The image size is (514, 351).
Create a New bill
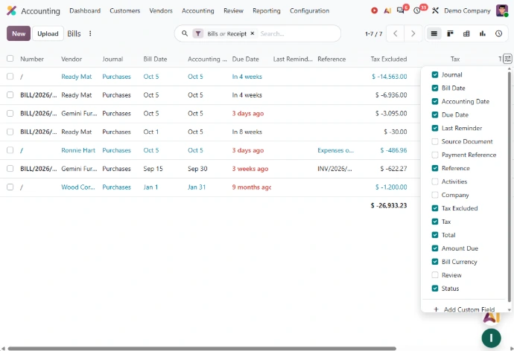point(19,33)
